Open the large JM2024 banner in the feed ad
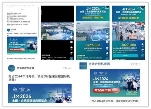Screen dimensions: 151x109 pyautogui.click(x=40, y=93)
